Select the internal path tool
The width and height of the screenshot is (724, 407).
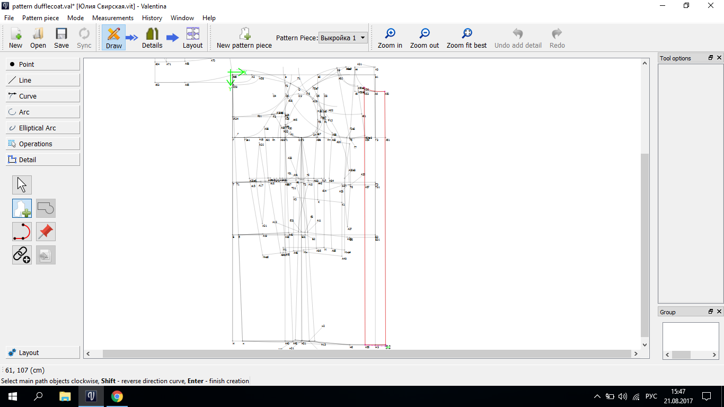22,232
